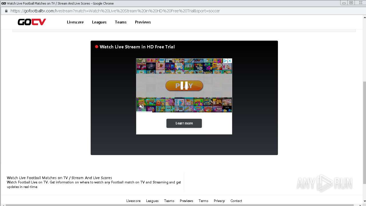Follow footer Leagues link
366x206 pixels.
[x=152, y=201]
